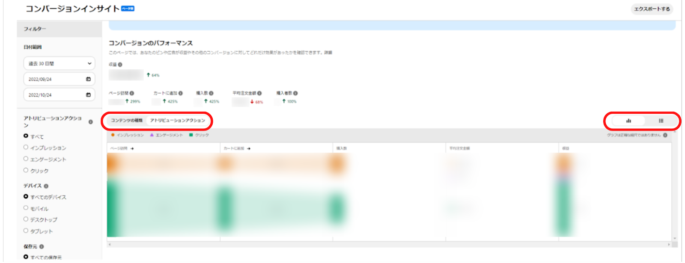685x263 pixels.
Task: Open the 過去 30 日間 date range dropdown
Action: 59,64
